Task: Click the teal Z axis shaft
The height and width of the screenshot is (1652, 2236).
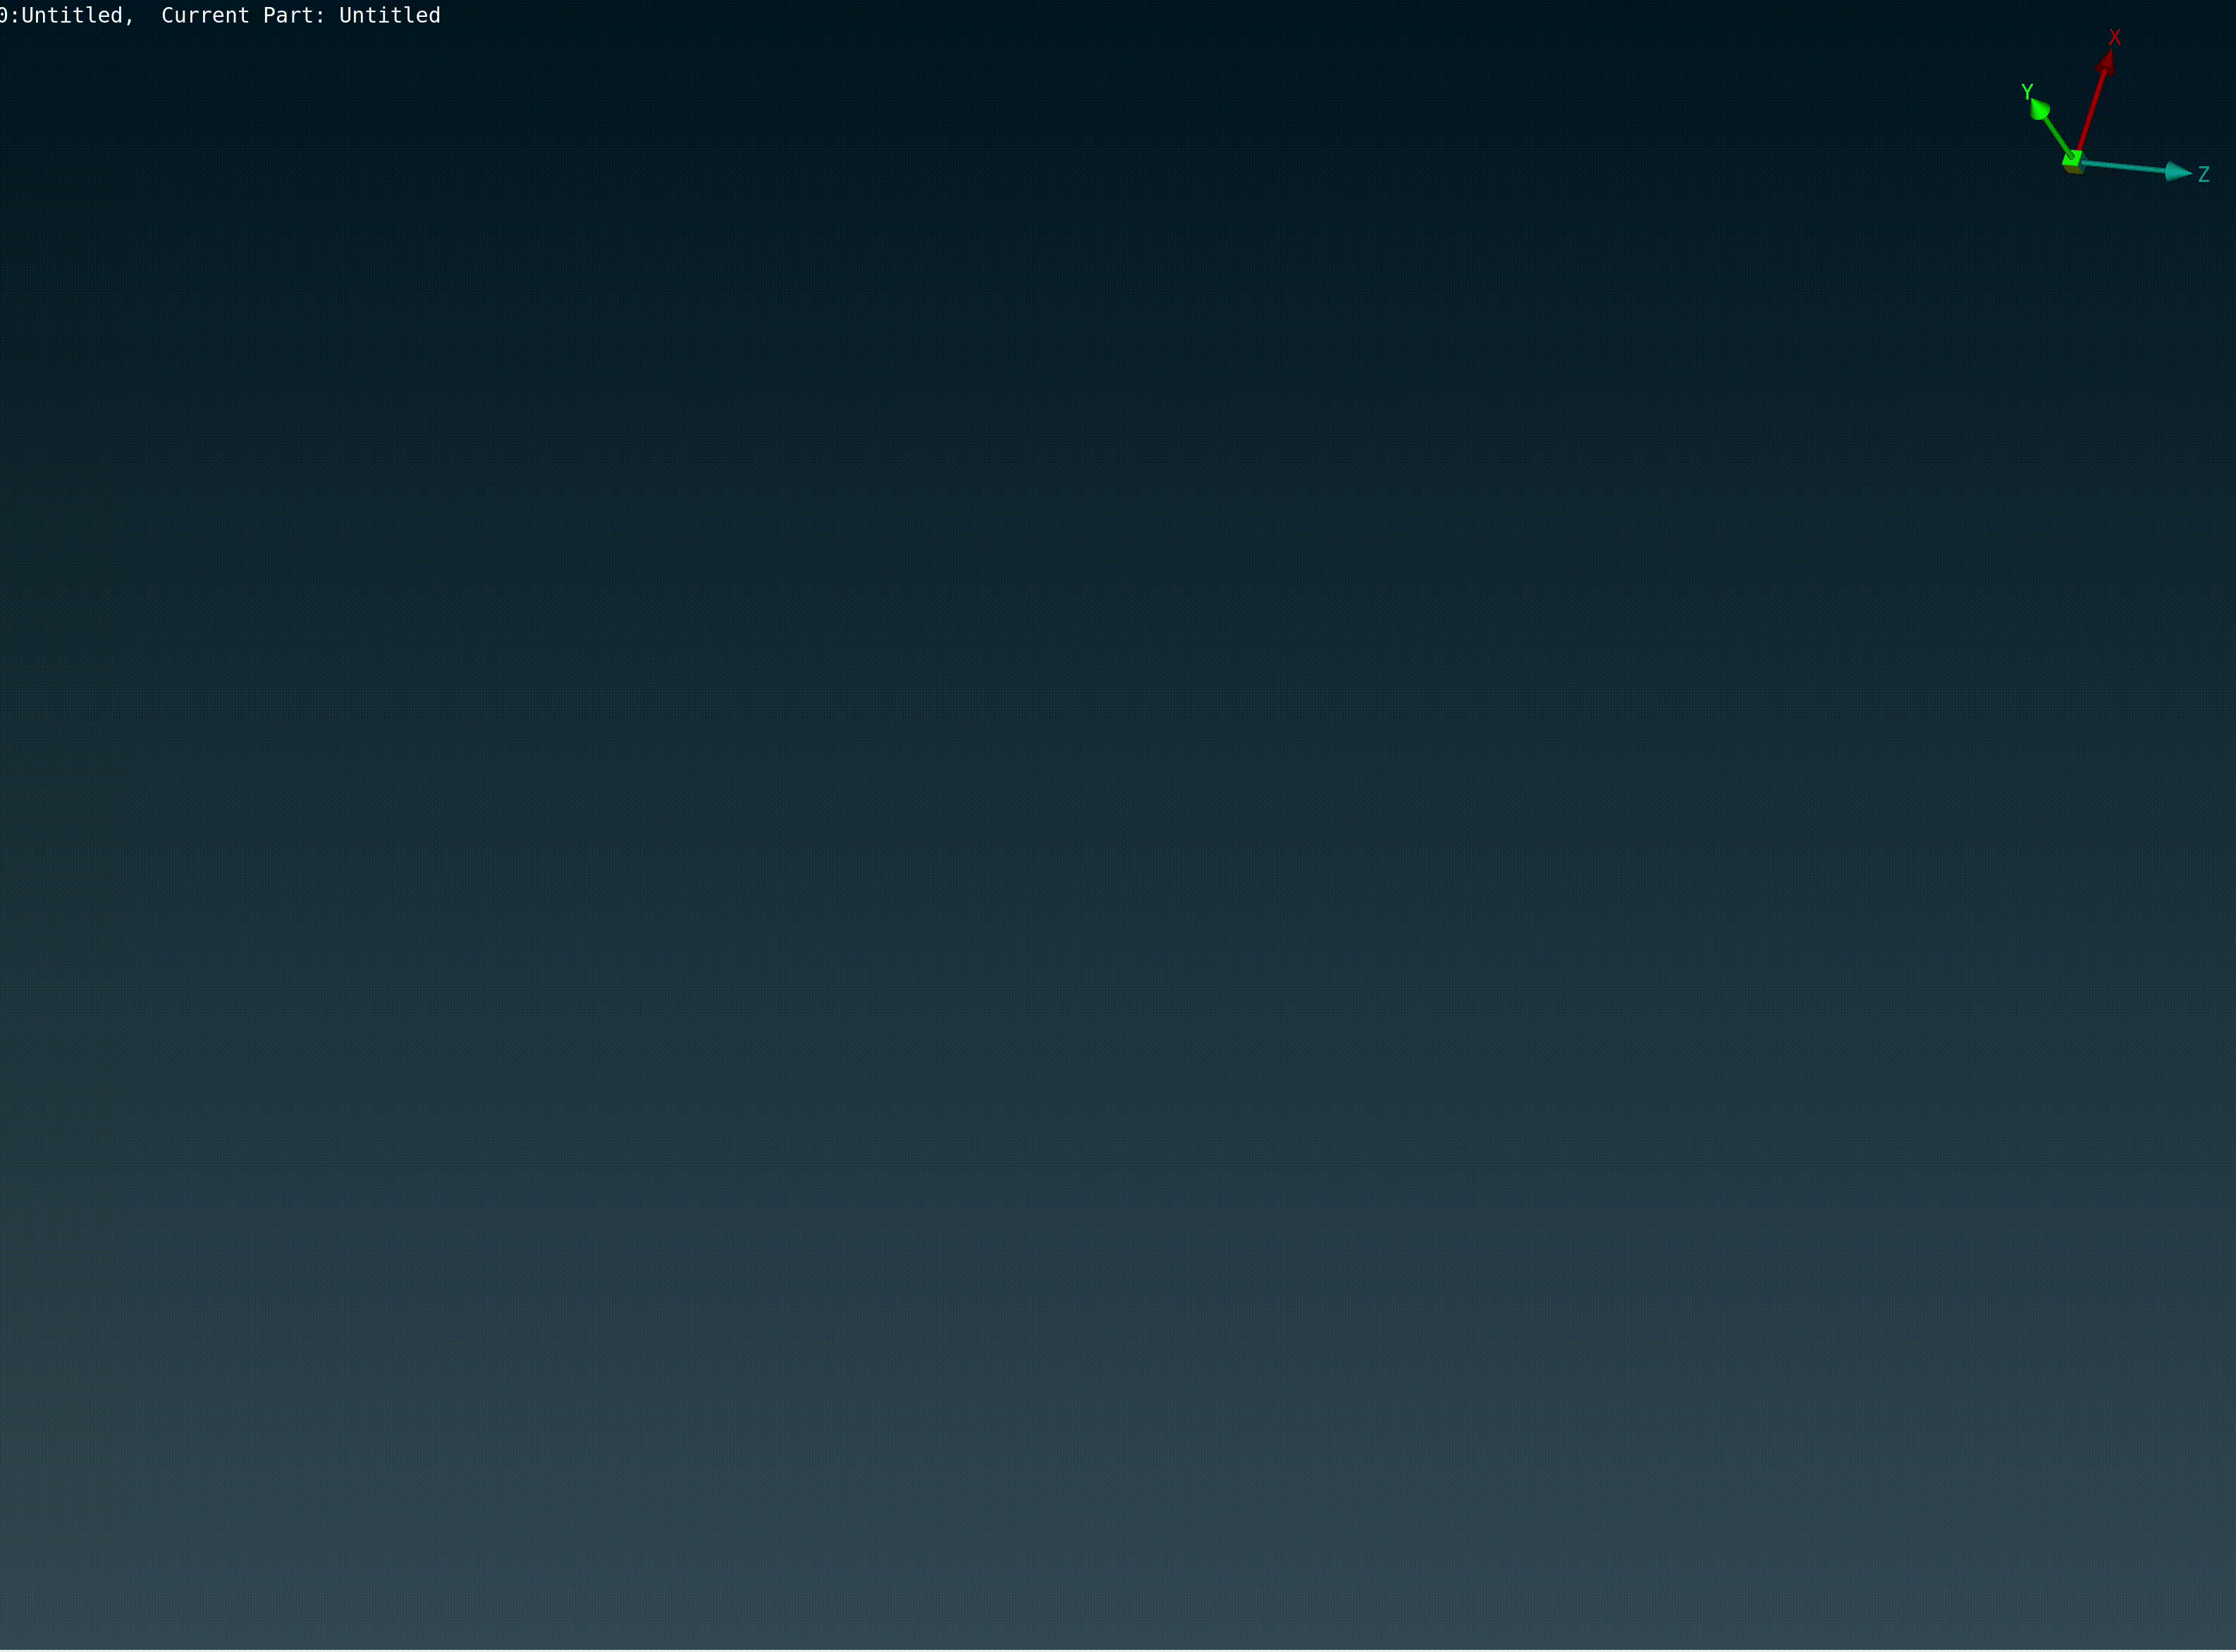Action: (x=2125, y=167)
